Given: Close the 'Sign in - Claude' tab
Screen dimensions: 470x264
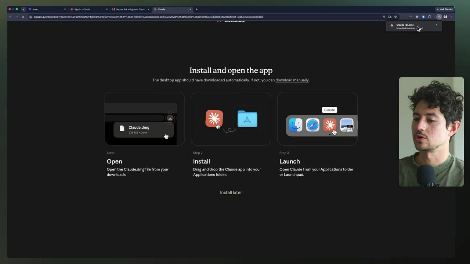Looking at the screenshot, I should point(107,10).
